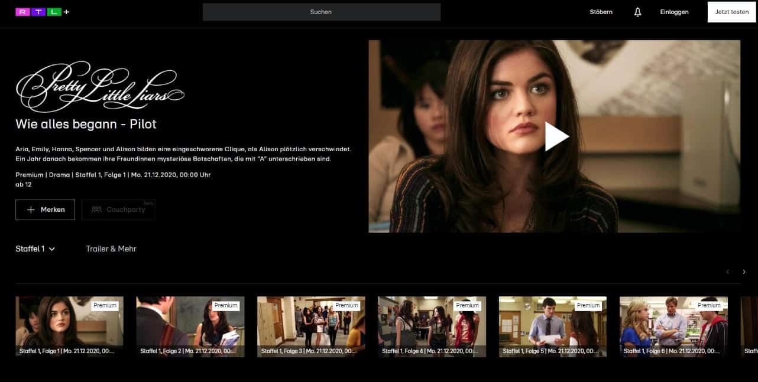This screenshot has width=758, height=382.
Task: Open Staffel 1, Folge 3 thumbnail
Action: tap(311, 327)
